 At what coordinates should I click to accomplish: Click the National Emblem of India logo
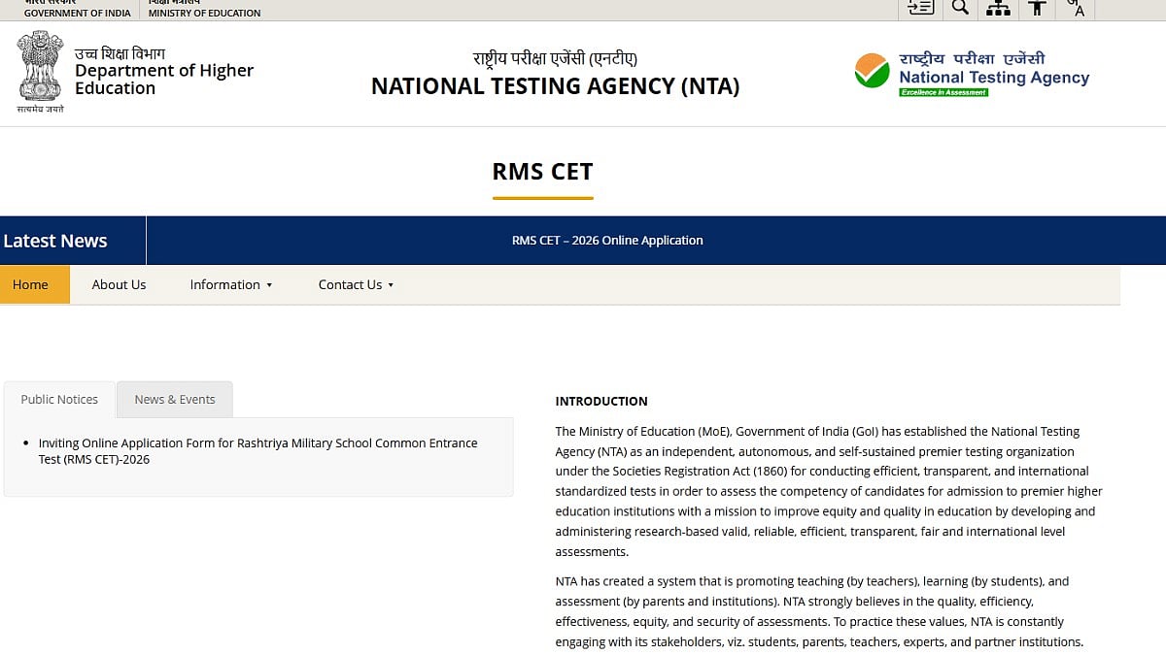[x=40, y=72]
